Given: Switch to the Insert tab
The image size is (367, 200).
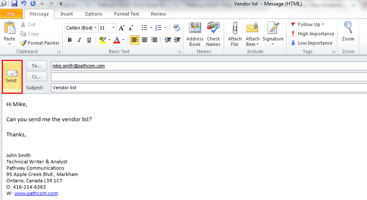Looking at the screenshot, I should [67, 14].
